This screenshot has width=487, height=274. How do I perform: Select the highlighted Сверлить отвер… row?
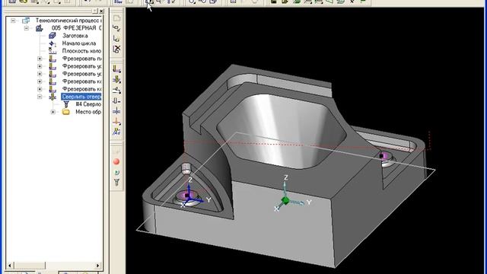click(81, 97)
